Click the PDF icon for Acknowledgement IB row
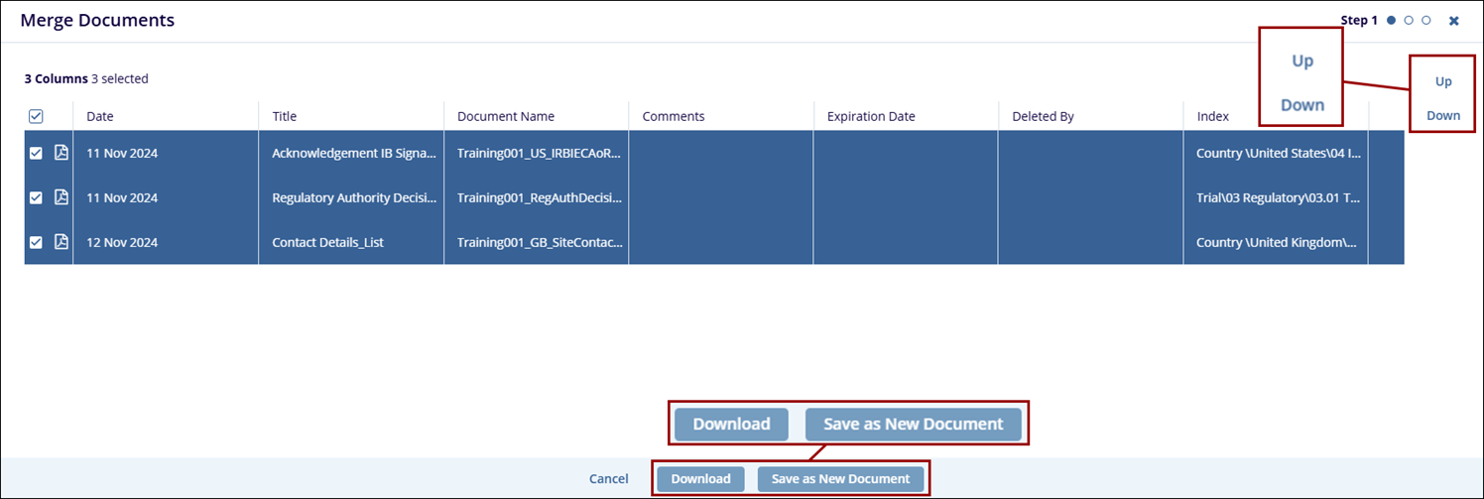This screenshot has height=499, width=1484. click(61, 153)
